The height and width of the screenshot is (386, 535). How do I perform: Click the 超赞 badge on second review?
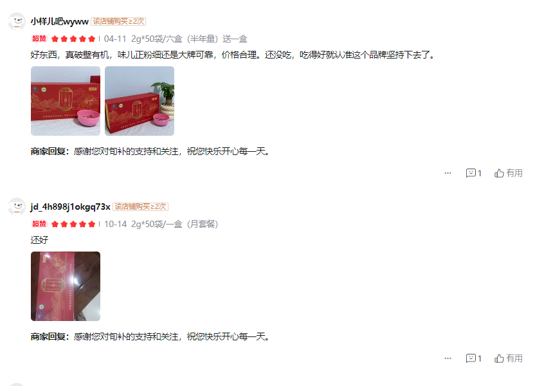(39, 224)
